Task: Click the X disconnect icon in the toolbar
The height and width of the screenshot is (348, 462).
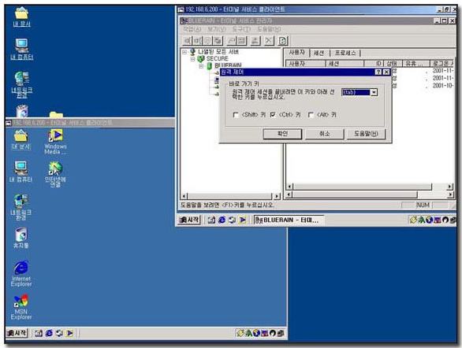Action: pyautogui.click(x=269, y=41)
